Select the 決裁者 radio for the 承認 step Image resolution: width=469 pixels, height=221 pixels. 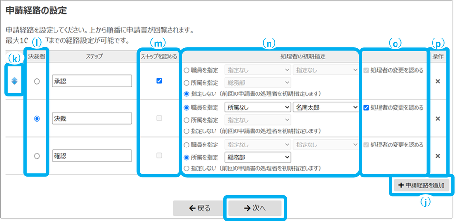36,82
